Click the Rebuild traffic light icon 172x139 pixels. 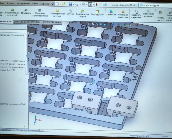[97, 5]
